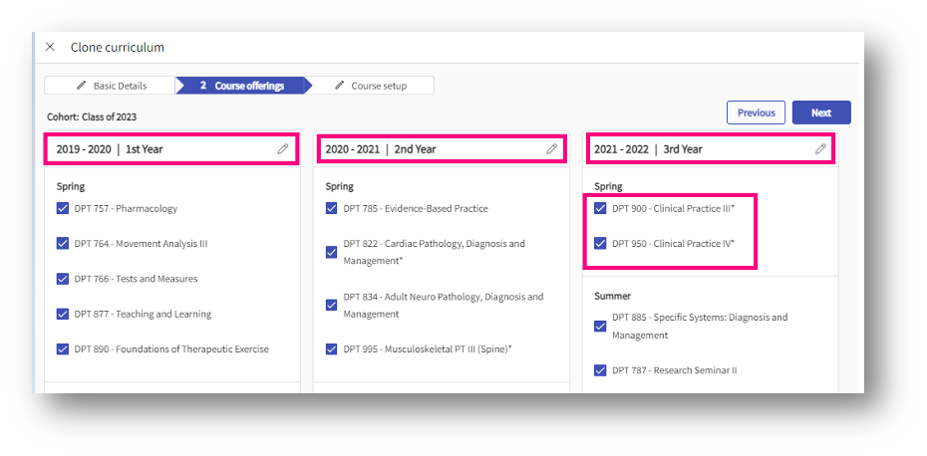927x456 pixels.
Task: Deselect DPT 877 - Teaching and Learning
Action: [x=63, y=315]
